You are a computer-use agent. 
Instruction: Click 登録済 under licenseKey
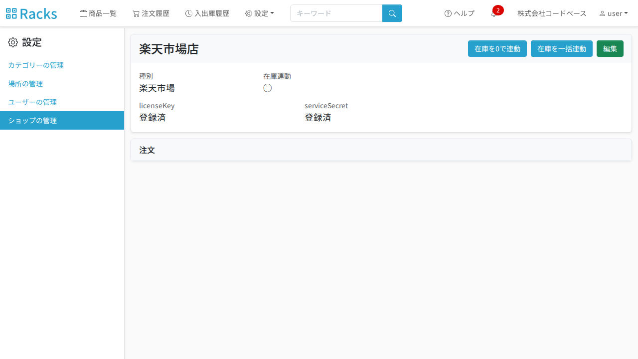click(153, 118)
